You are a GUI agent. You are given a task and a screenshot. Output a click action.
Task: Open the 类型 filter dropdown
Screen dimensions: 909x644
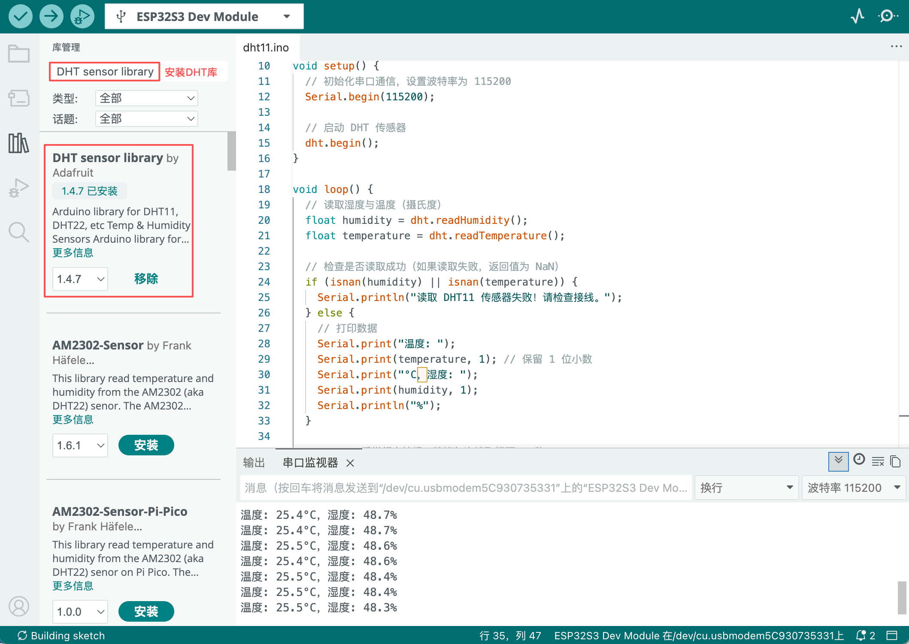pyautogui.click(x=146, y=98)
